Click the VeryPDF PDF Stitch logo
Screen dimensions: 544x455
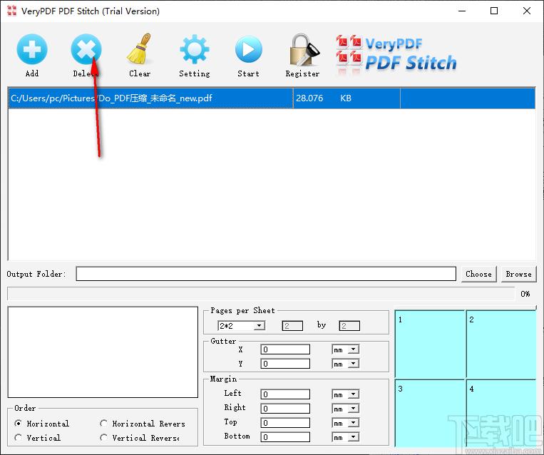click(x=396, y=54)
